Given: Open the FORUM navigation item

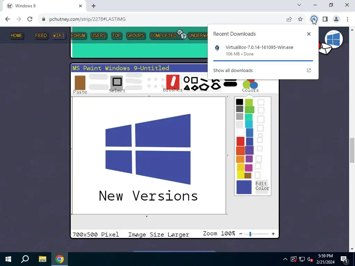Looking at the screenshot, I should click(78, 36).
